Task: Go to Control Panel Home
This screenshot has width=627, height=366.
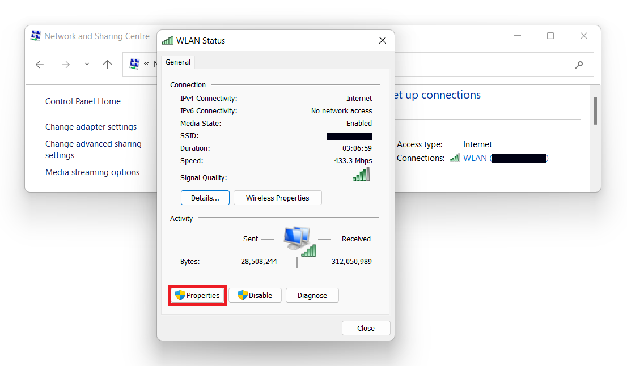Action: tap(83, 101)
